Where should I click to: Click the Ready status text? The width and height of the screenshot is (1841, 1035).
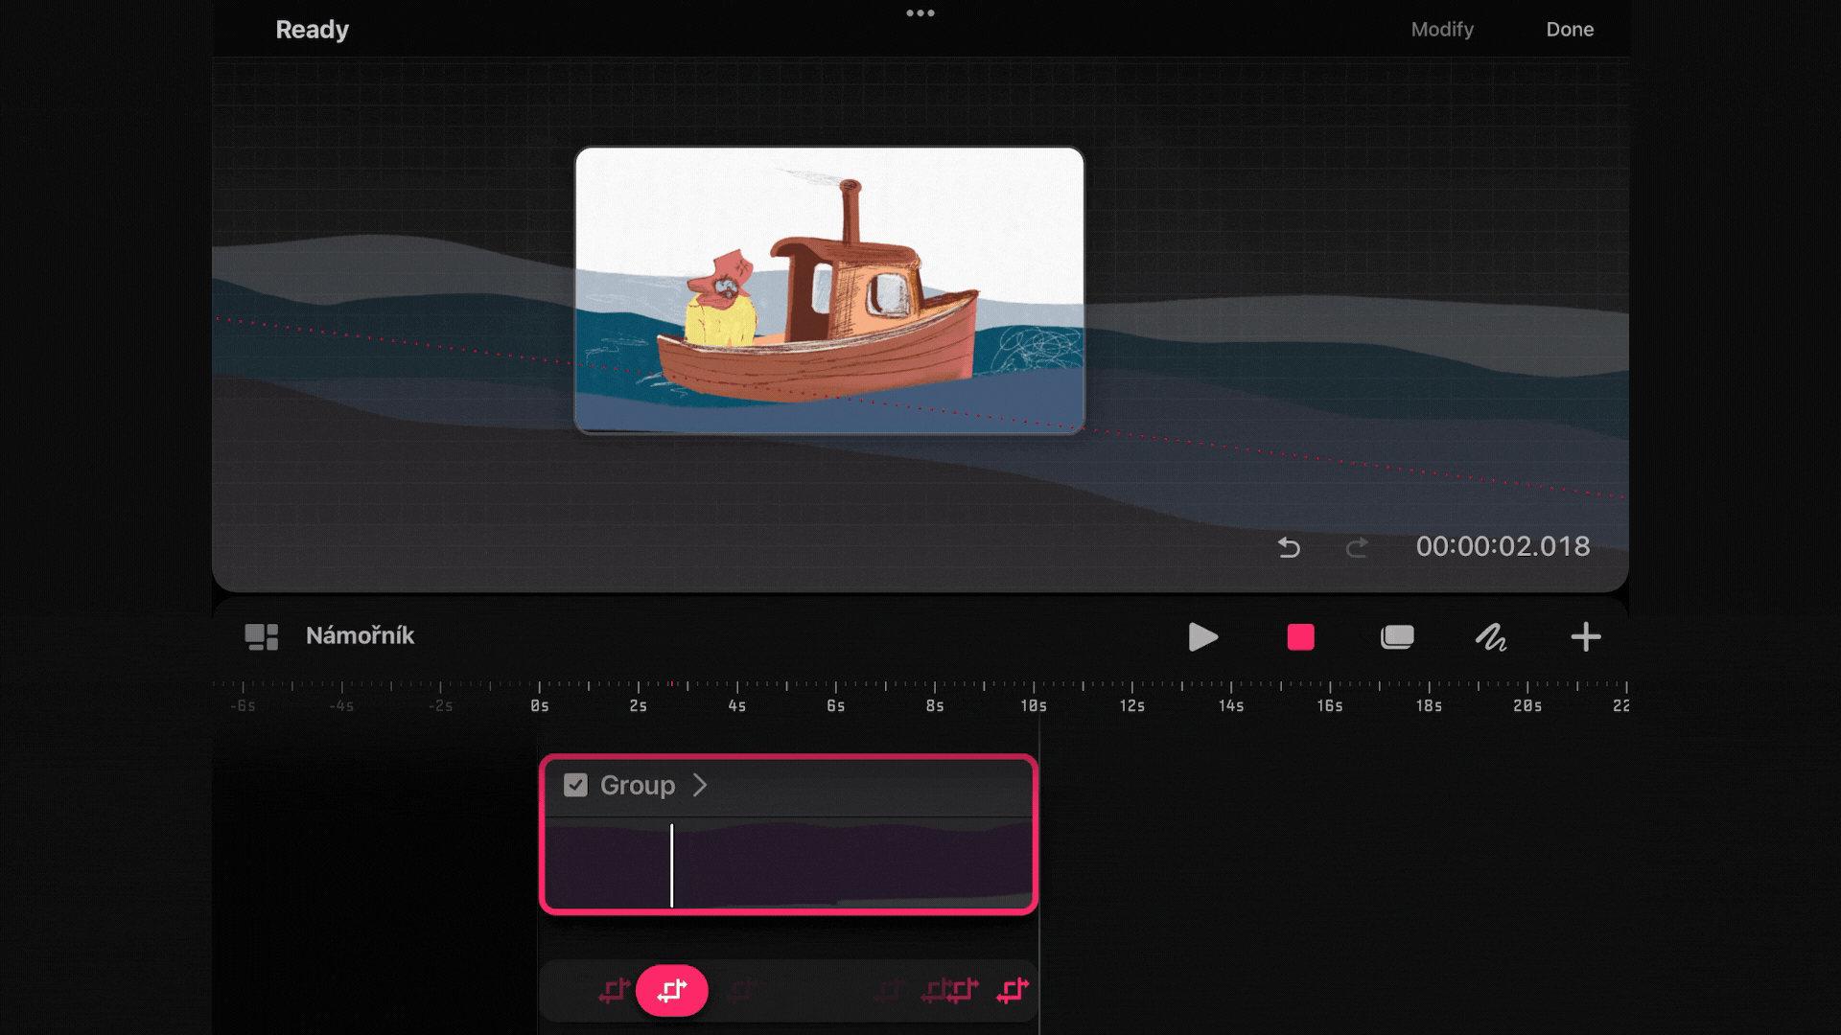[x=312, y=30]
